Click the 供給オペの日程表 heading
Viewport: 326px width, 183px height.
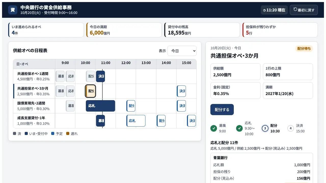click(x=30, y=51)
